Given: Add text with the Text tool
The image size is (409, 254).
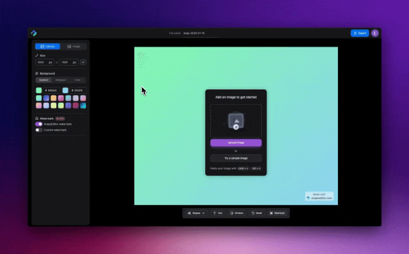Looking at the screenshot, I should tap(218, 213).
